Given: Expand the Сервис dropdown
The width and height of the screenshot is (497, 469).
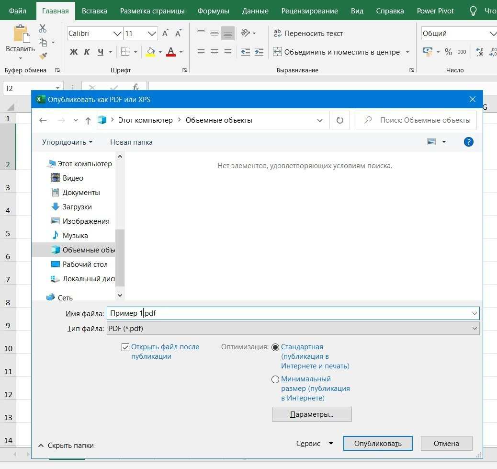Looking at the screenshot, I should coord(331,443).
